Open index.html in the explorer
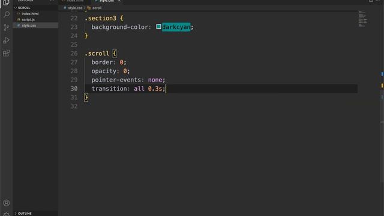The width and height of the screenshot is (384, 216). tap(30, 14)
